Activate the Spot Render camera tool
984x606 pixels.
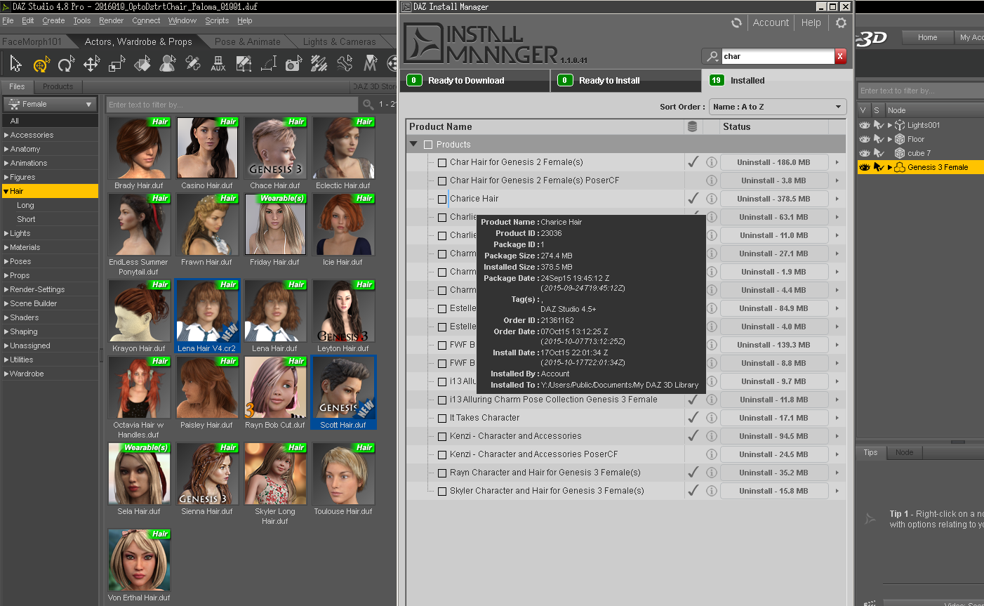294,65
